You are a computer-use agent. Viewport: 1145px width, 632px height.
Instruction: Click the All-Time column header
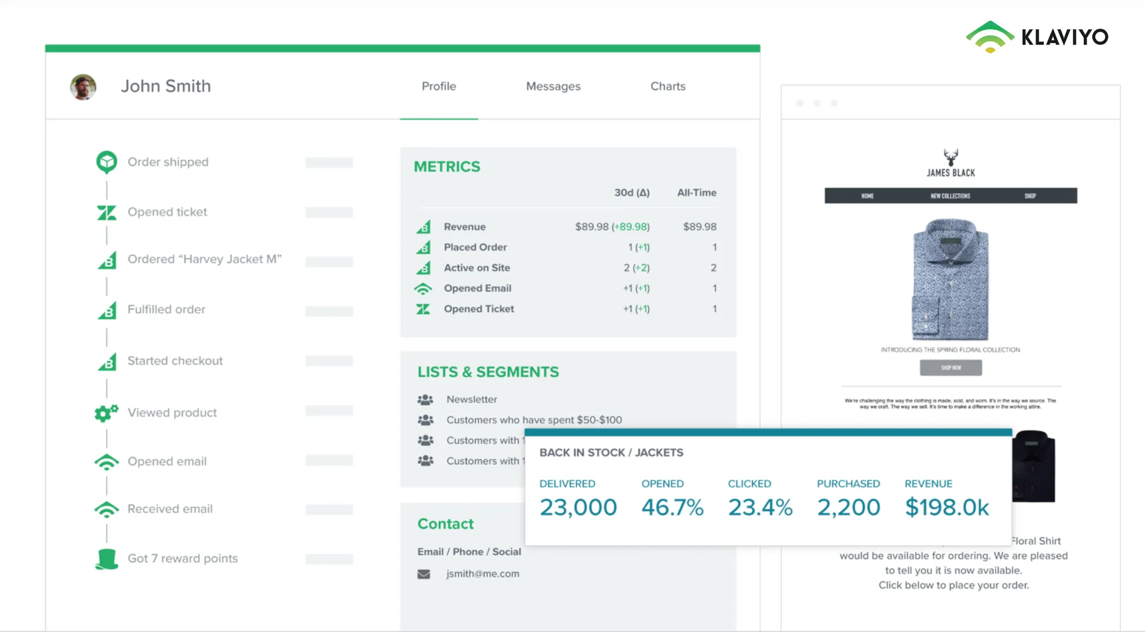[x=697, y=193]
